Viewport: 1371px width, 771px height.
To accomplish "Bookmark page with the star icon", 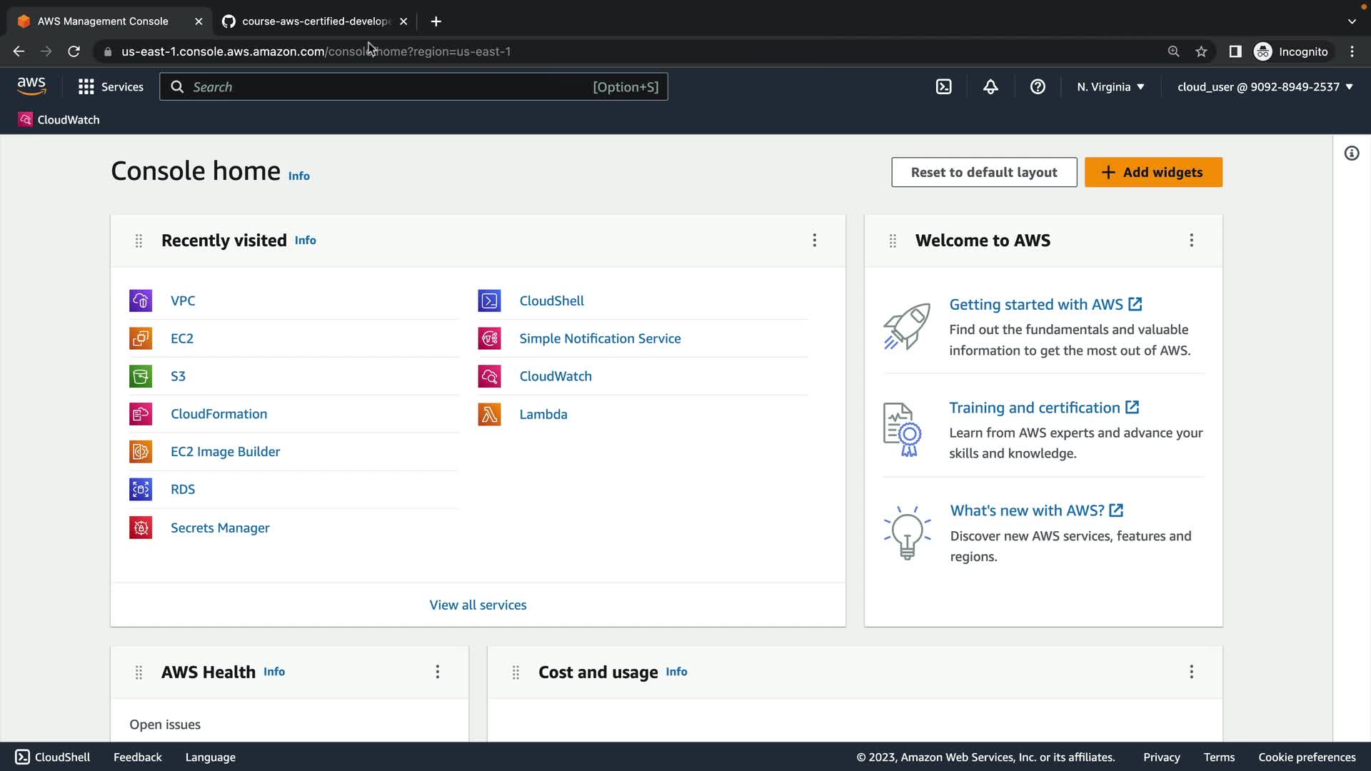I will (x=1201, y=51).
